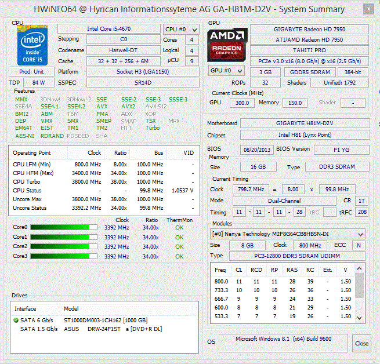380x364 pixels.
Task: Click the Core3 usage bar
Action: tap(64, 256)
